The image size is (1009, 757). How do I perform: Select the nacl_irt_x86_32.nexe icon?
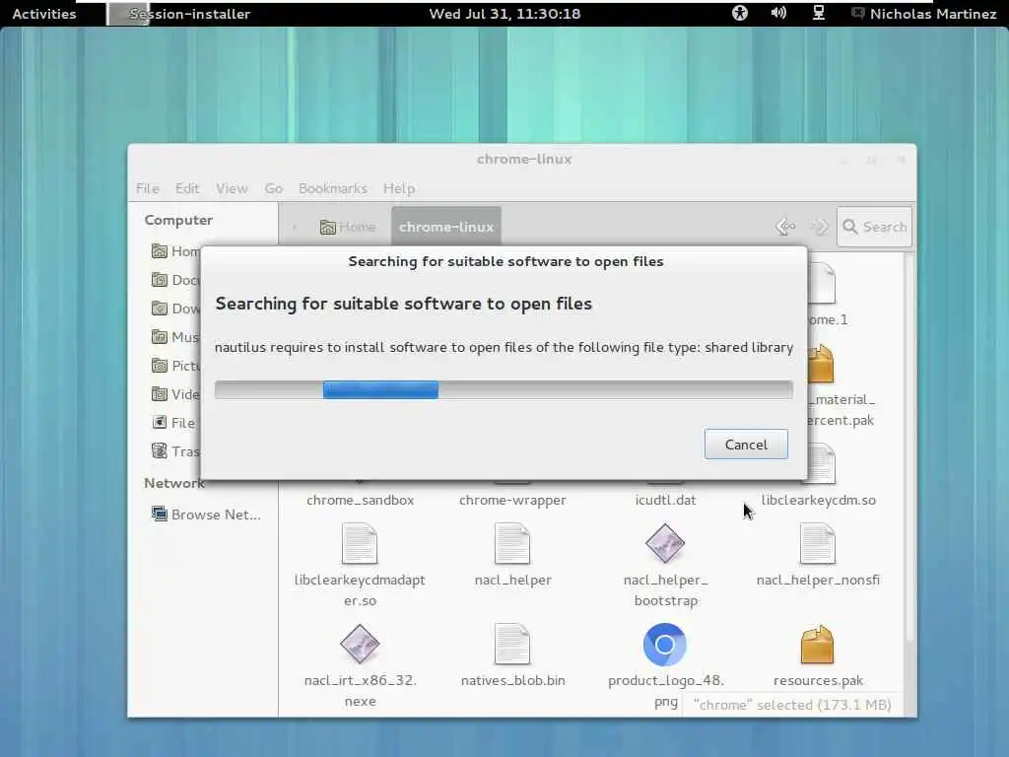click(x=359, y=644)
